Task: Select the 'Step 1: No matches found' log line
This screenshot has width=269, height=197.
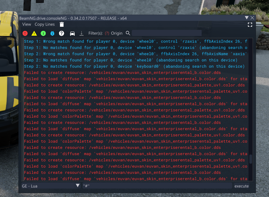Action: click(x=135, y=48)
